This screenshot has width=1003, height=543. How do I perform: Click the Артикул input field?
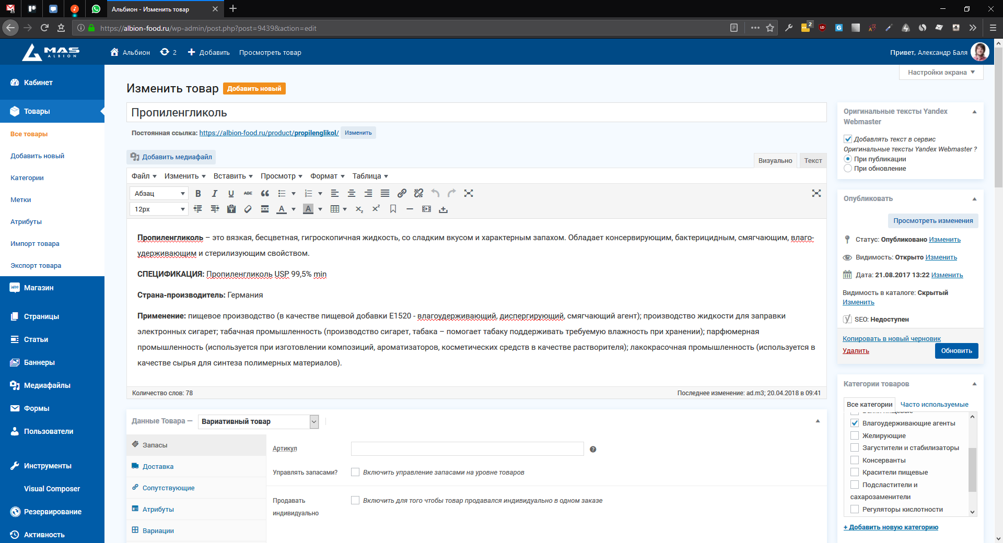(x=467, y=449)
